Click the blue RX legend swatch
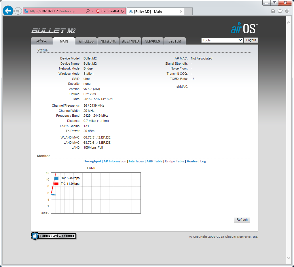The image size is (294, 267). point(56,178)
